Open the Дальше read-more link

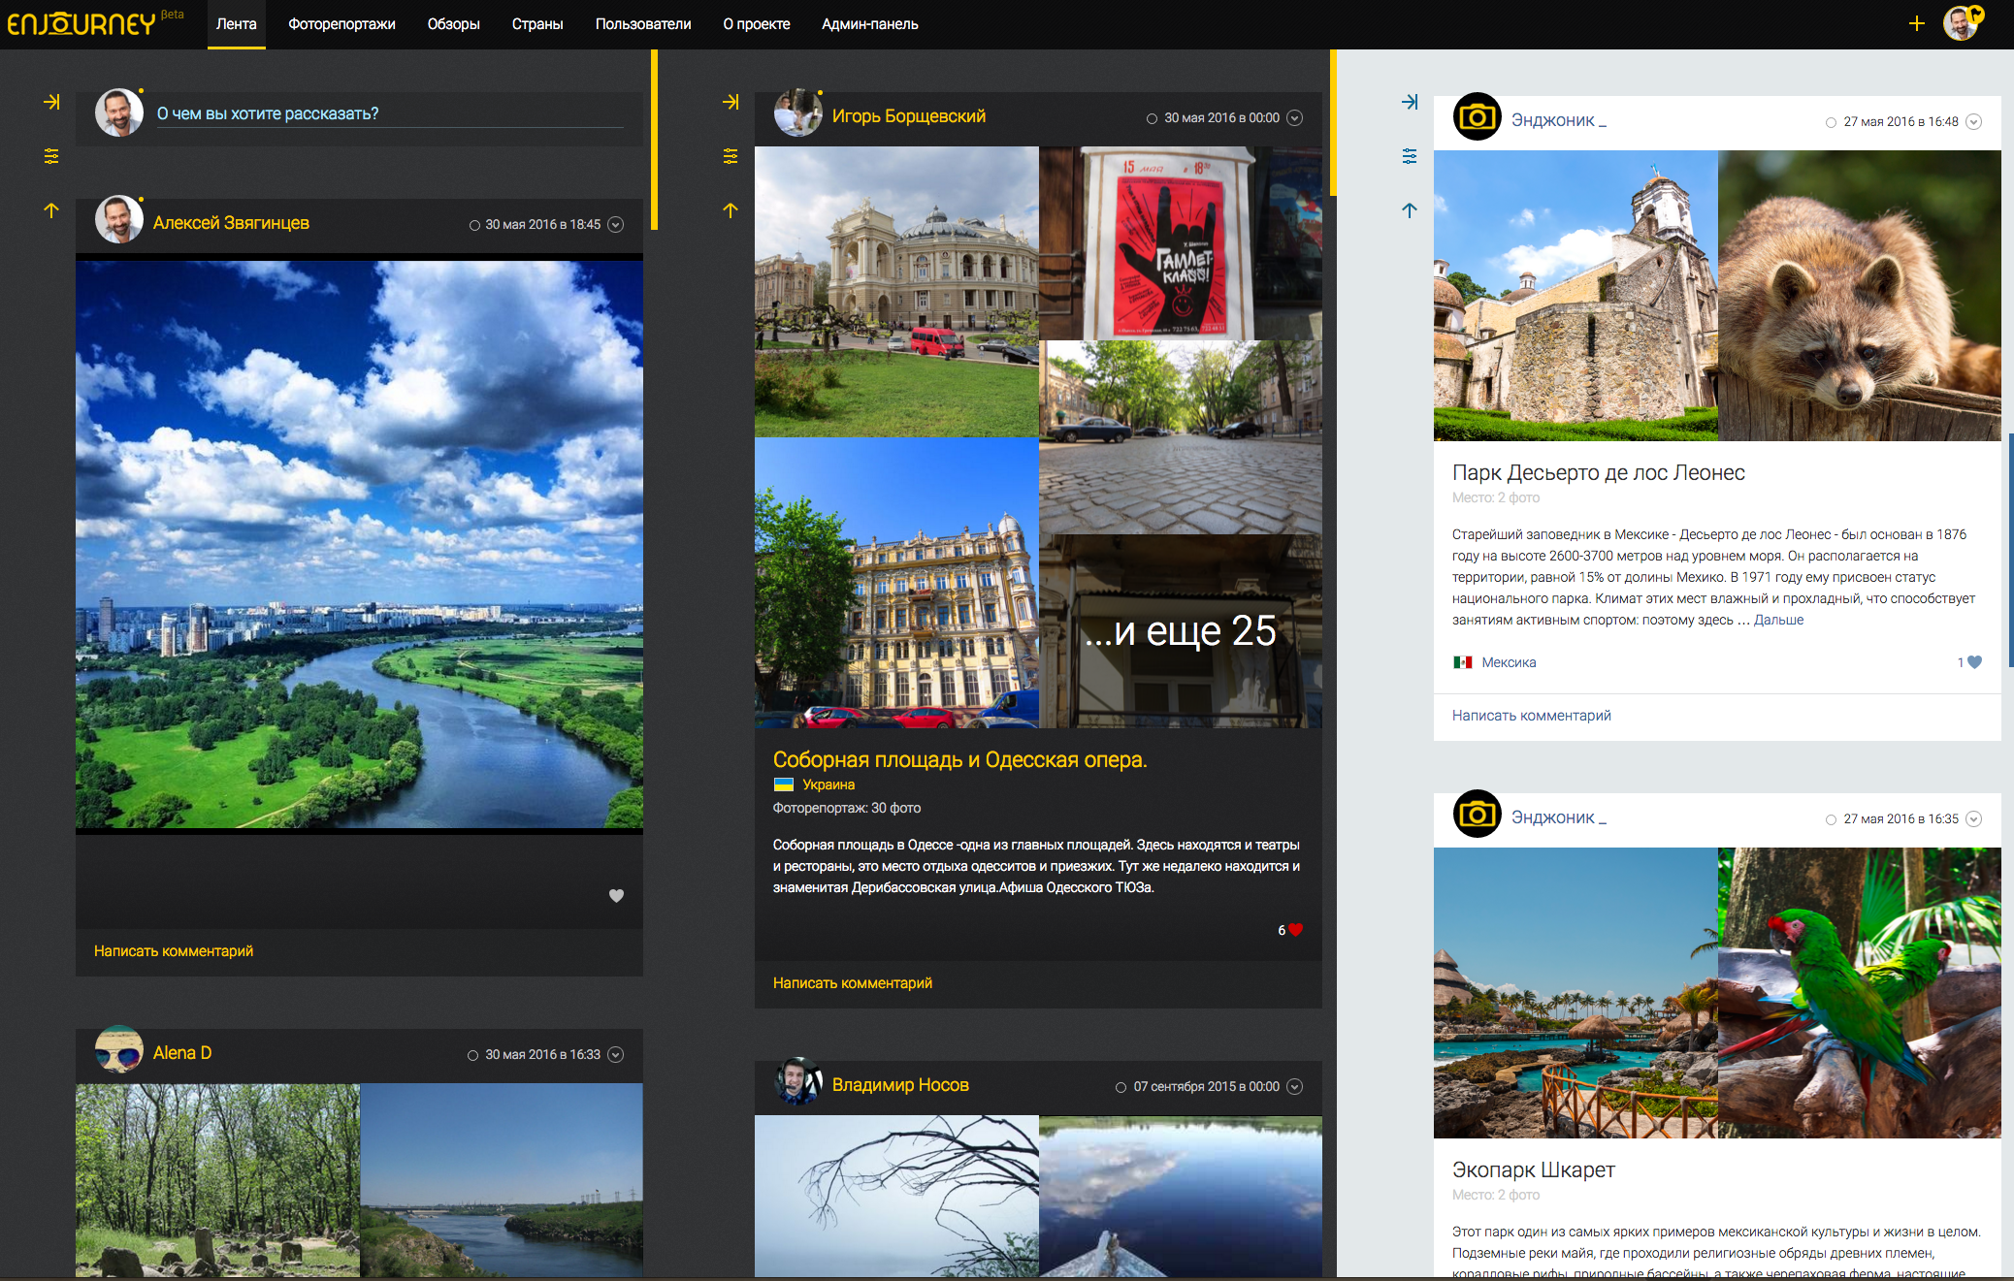(1778, 621)
